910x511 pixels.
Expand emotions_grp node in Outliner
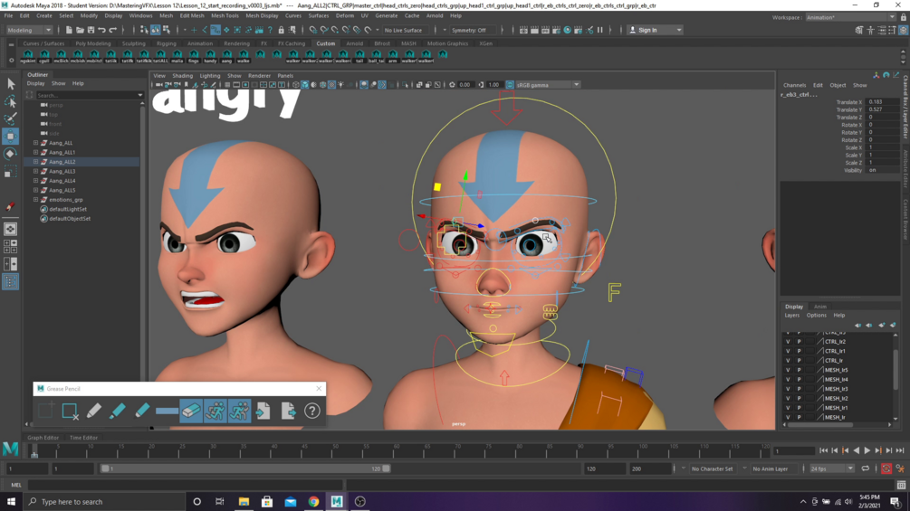[x=36, y=199]
